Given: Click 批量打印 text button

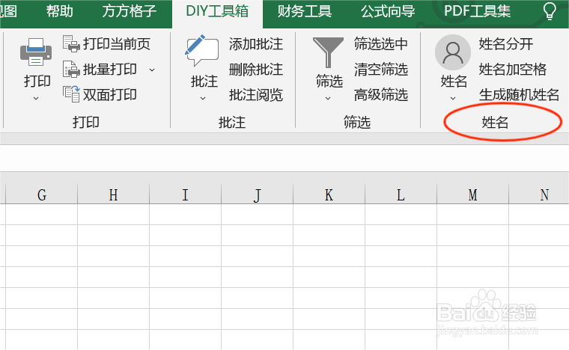Looking at the screenshot, I should pos(110,70).
